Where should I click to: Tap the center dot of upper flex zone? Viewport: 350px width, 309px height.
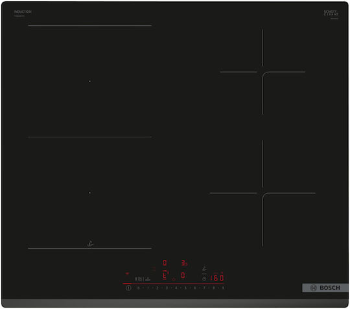tap(89, 82)
